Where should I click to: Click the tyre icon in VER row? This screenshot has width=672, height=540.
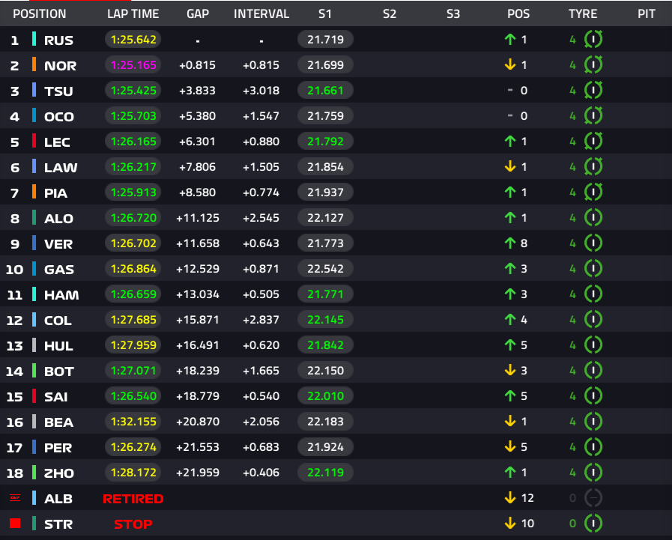click(593, 243)
